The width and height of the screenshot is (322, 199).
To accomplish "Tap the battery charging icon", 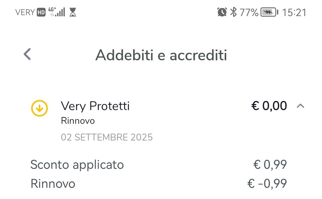I will pyautogui.click(x=269, y=12).
